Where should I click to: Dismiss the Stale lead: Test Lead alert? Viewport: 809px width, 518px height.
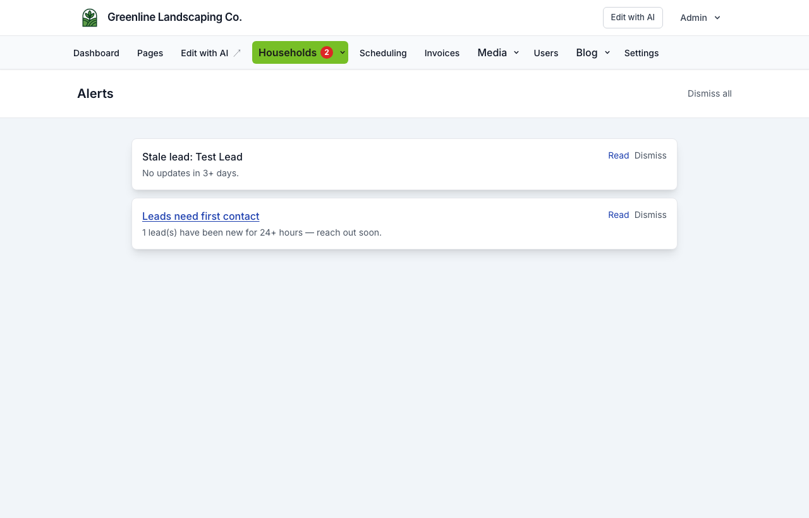(x=650, y=155)
